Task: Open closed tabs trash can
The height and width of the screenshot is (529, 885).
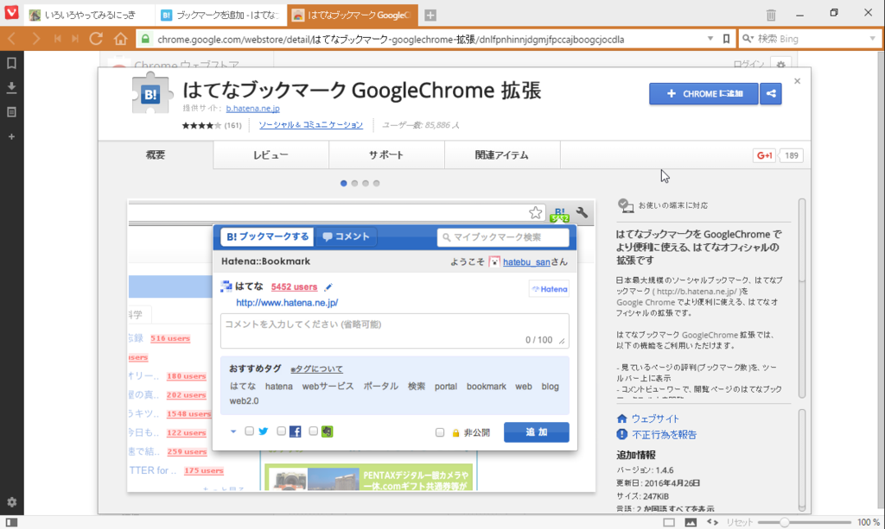Action: (771, 15)
